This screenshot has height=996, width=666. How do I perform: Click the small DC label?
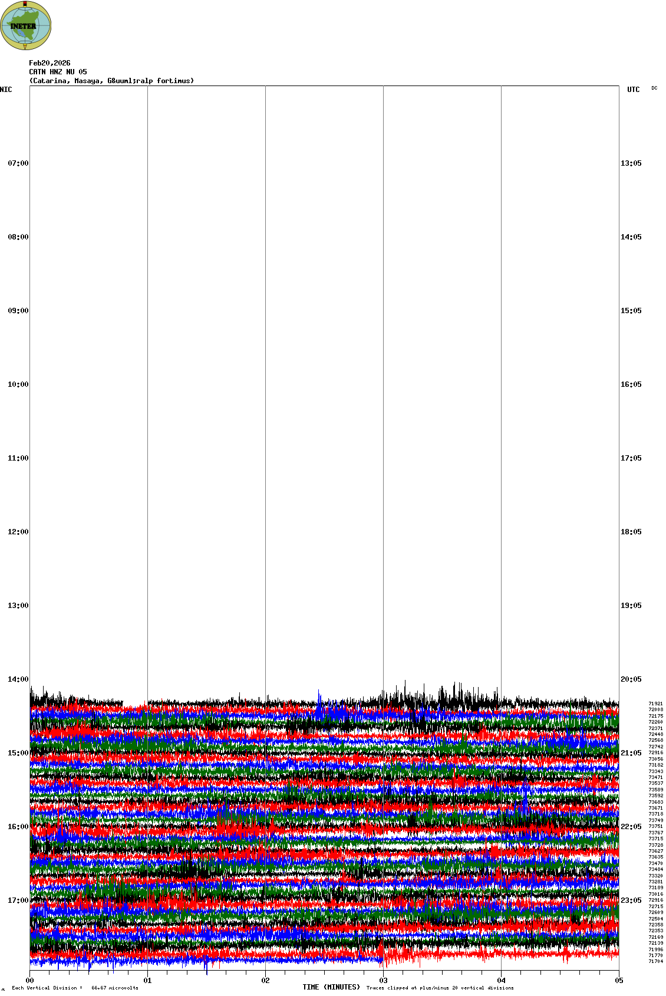654,88
